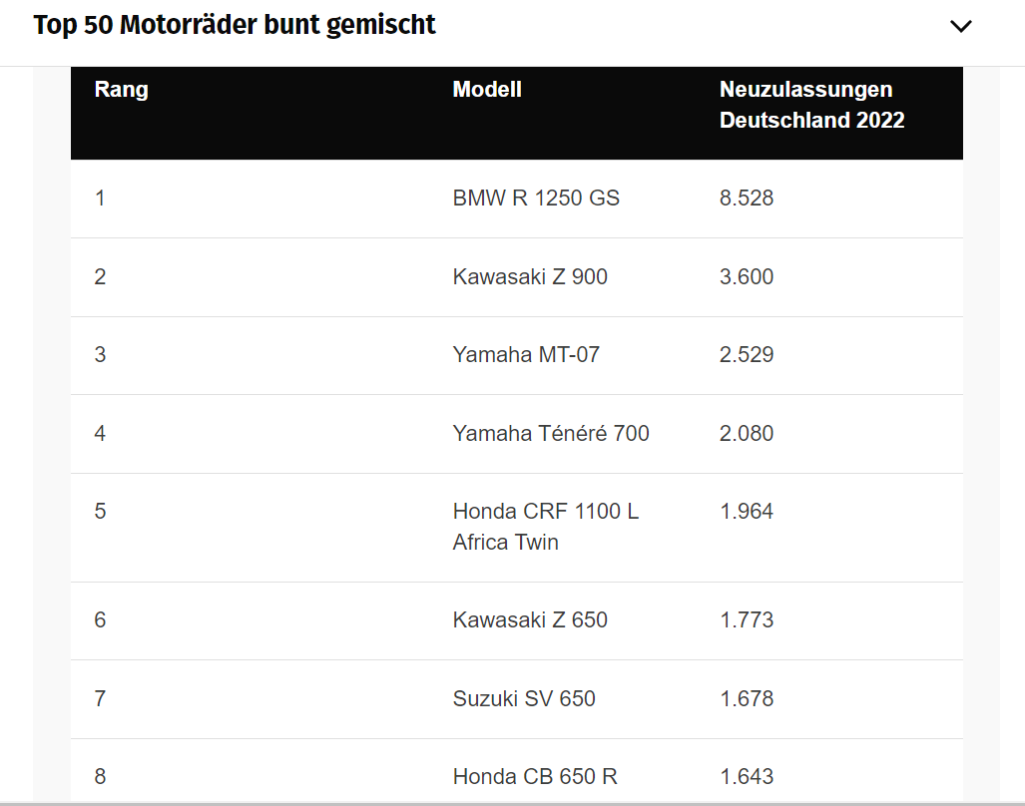Click the horizontal scrollbar at page bottom

[513, 803]
